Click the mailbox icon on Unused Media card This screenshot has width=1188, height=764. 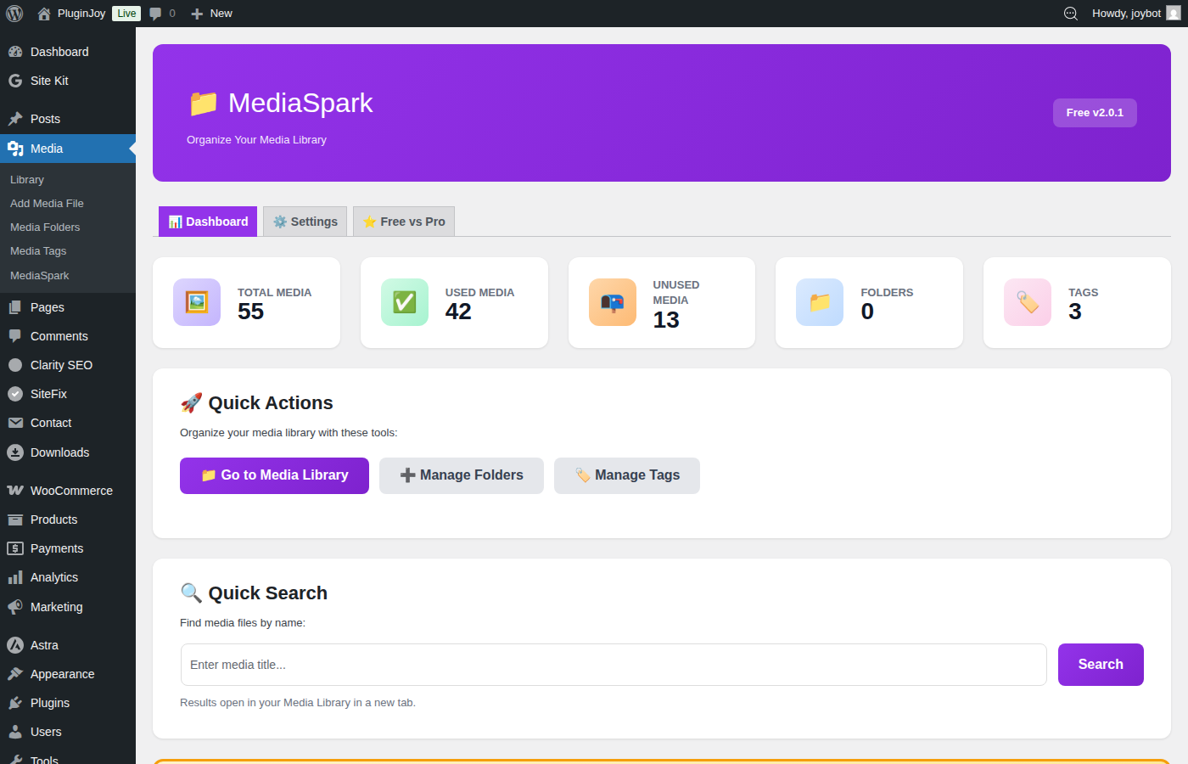[x=612, y=302]
